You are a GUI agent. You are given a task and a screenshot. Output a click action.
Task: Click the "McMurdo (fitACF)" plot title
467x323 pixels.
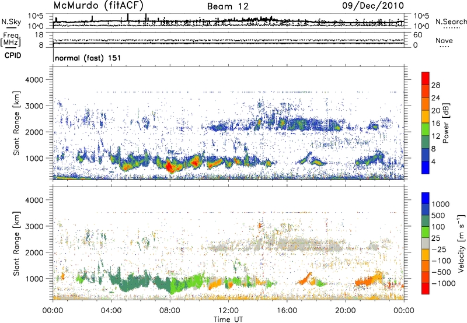pyautogui.click(x=99, y=5)
